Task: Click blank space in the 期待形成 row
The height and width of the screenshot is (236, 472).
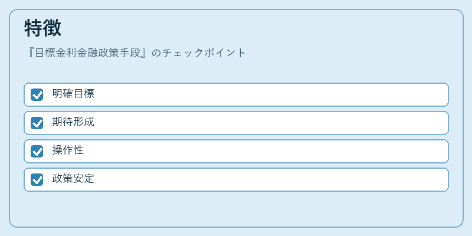Action: [x=271, y=123]
